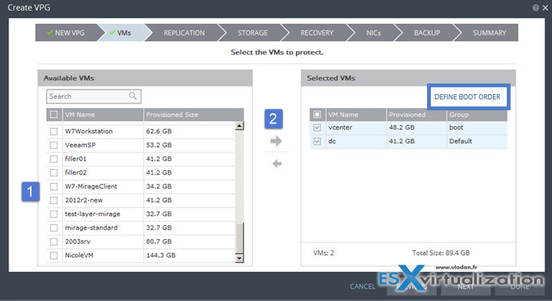Click the boot group cell for vcenter
Viewport: 552px width, 301px height.
(x=477, y=127)
